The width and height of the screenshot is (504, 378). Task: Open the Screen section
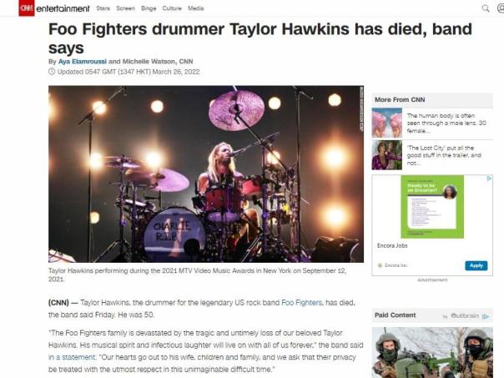[x=125, y=8]
